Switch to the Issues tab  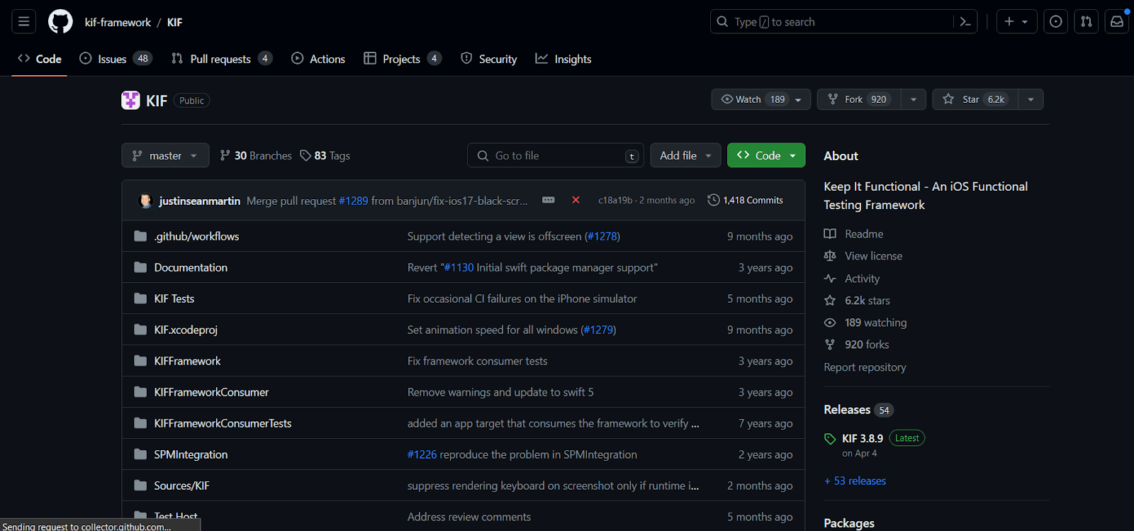(113, 59)
